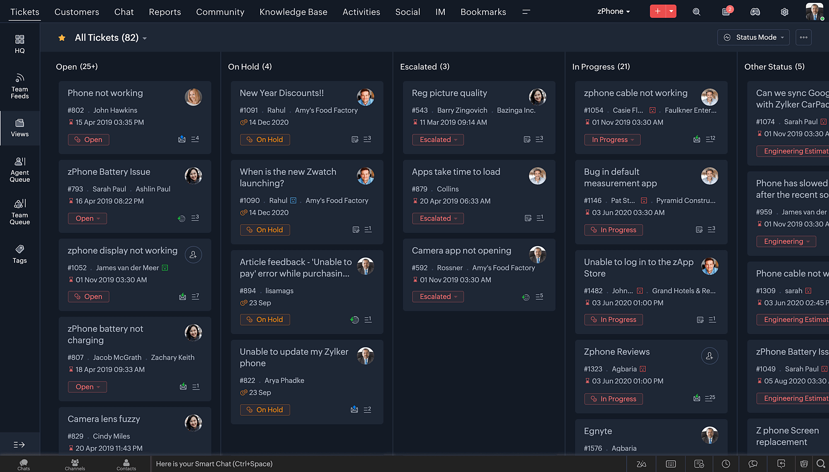The height and width of the screenshot is (472, 829).
Task: Open three-dot menu on All Tickets
Action: 803,38
